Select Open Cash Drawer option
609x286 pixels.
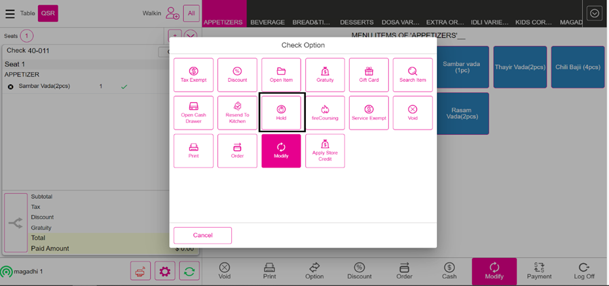193,113
